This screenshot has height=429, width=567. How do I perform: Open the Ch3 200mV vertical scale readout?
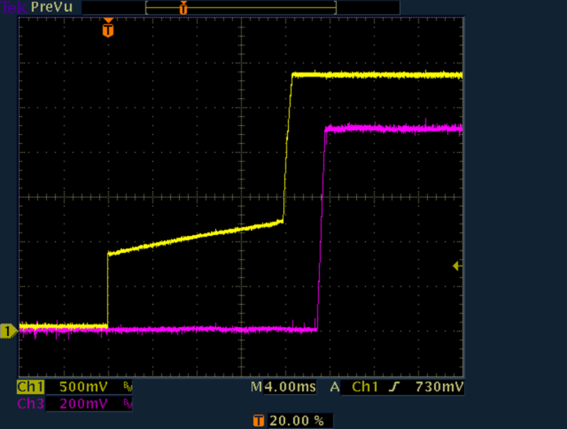(79, 403)
